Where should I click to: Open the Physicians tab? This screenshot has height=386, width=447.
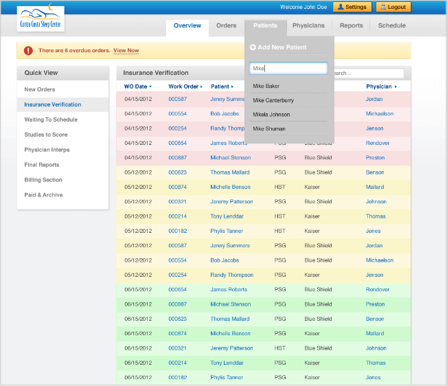pos(308,25)
